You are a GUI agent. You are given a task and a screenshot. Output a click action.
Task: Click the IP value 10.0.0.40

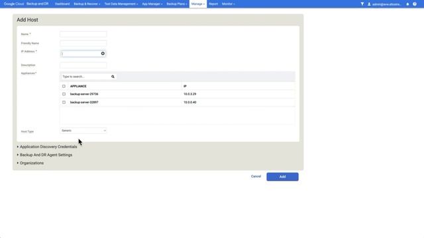point(190,102)
